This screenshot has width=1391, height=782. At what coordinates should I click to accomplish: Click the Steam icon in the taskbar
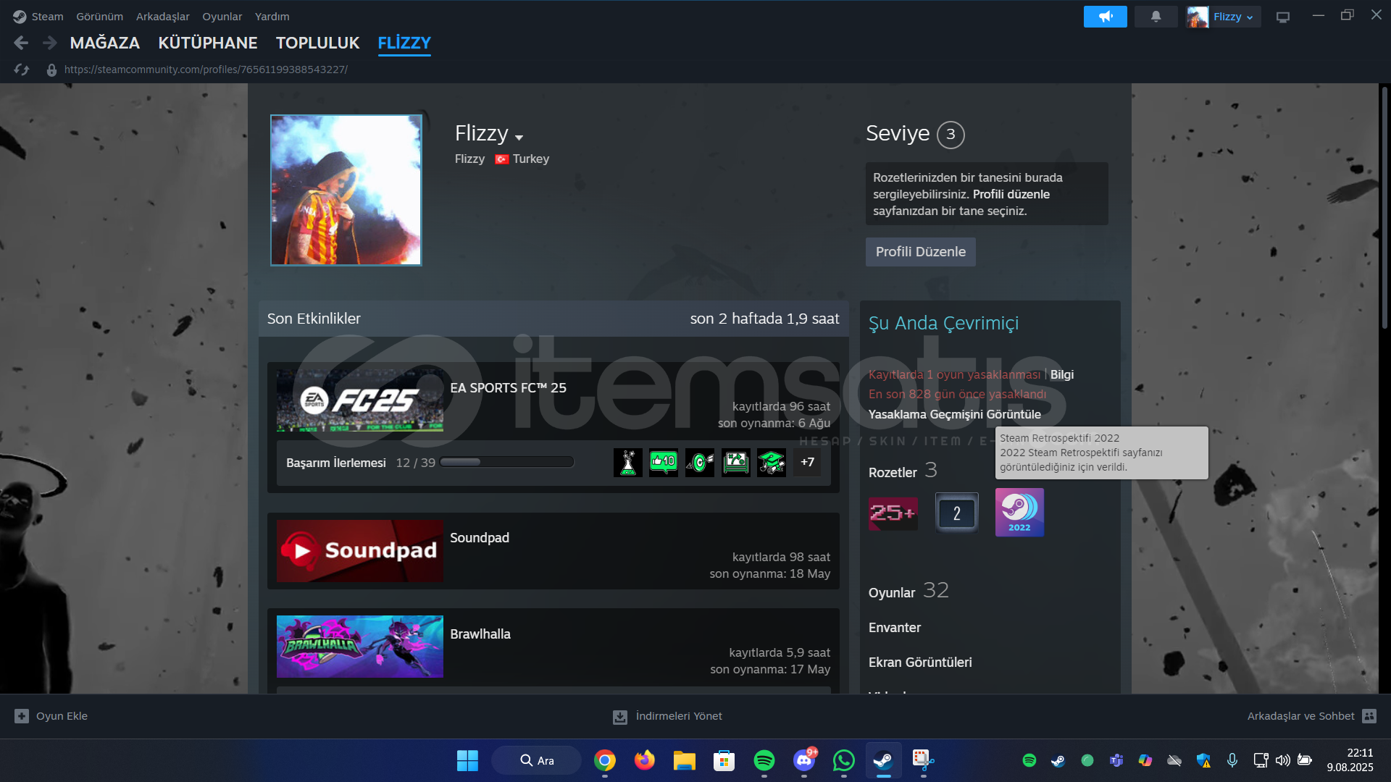click(x=883, y=760)
